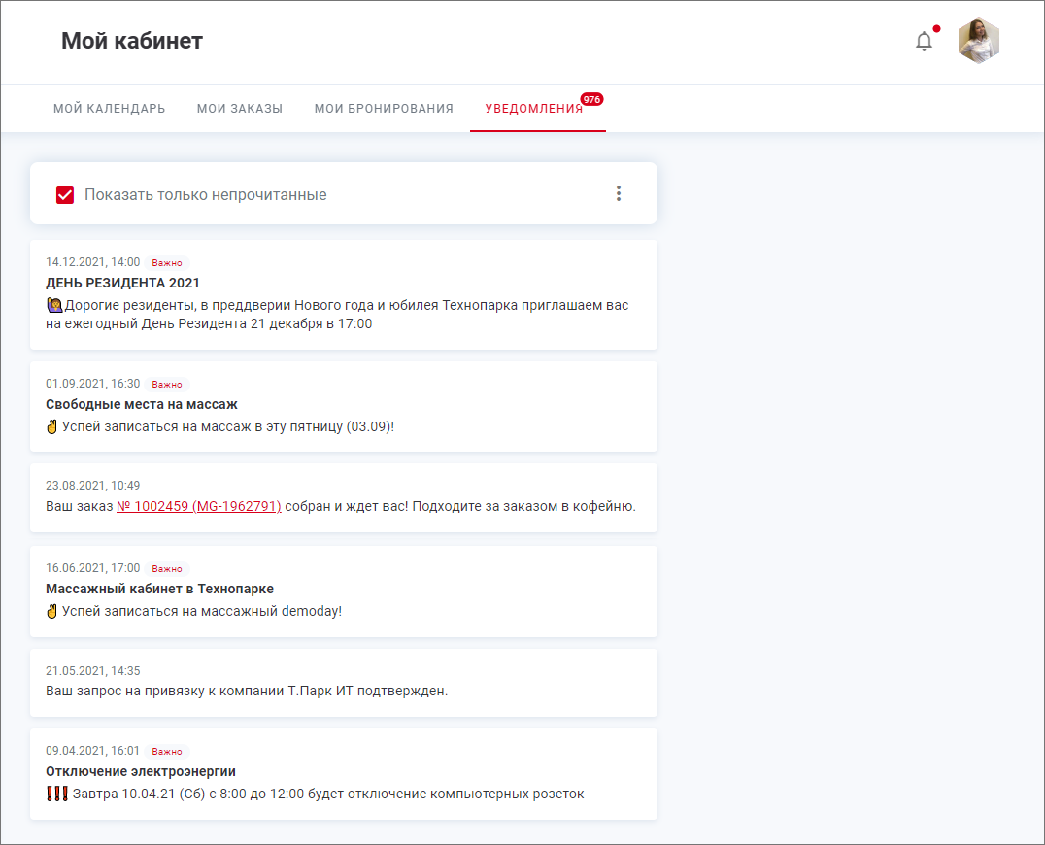Open 'Массажный кабинет в Технопарке' notification

[159, 589]
